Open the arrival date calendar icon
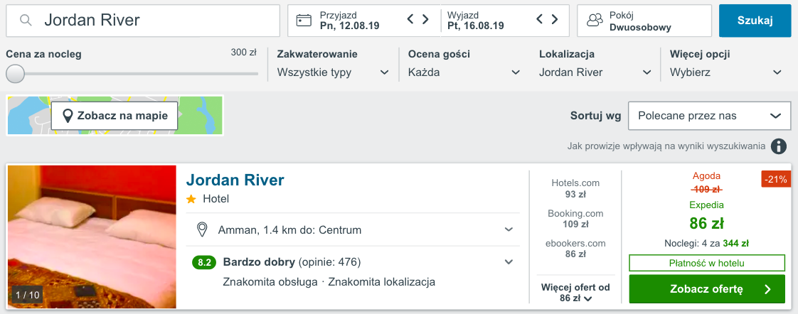Screen dimensions: 798x314 (304, 21)
